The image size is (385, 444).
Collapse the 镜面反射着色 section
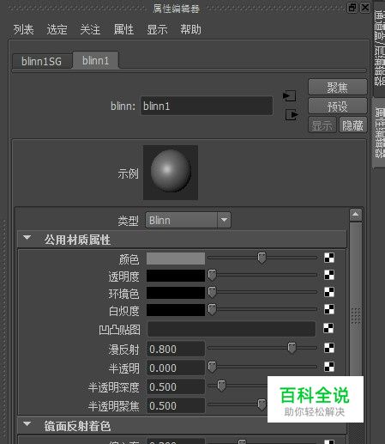(27, 423)
